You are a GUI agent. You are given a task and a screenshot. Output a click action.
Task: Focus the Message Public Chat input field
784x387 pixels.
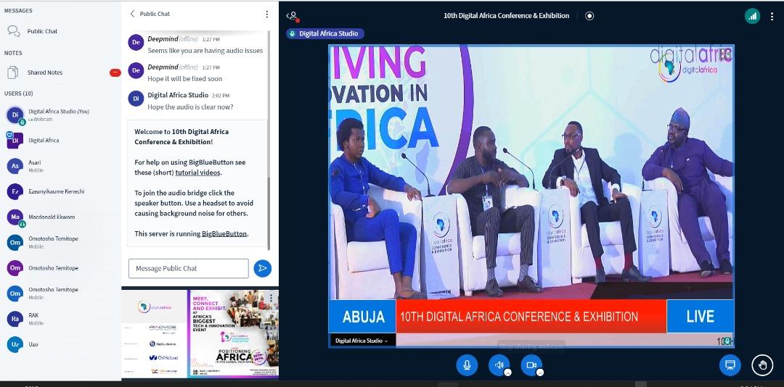[x=189, y=268]
